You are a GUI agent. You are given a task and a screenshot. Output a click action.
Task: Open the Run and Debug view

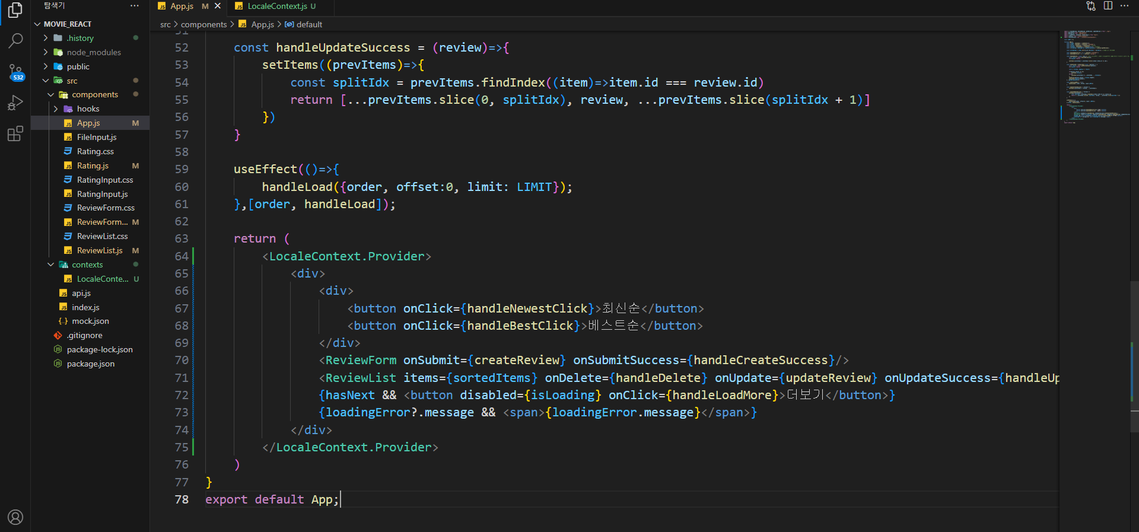(x=15, y=103)
